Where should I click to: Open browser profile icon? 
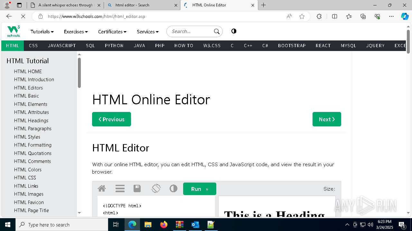click(x=7, y=5)
